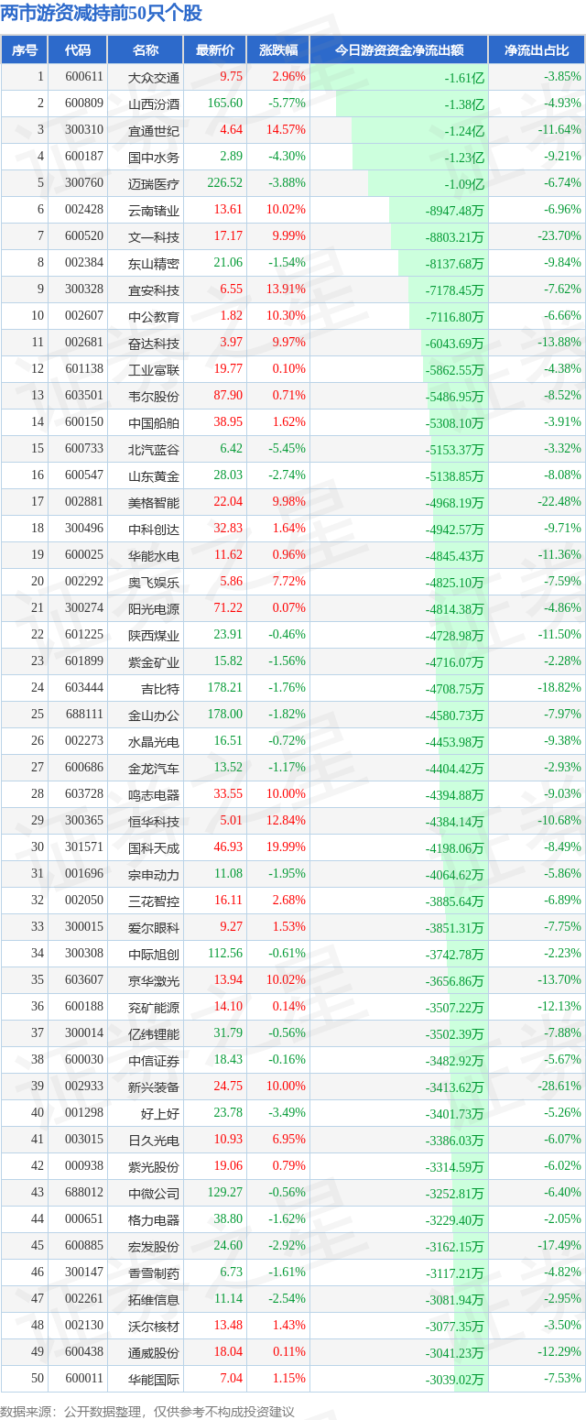The width and height of the screenshot is (586, 1420).
Task: Click the 涨跌幅 column header
Action: [x=278, y=50]
